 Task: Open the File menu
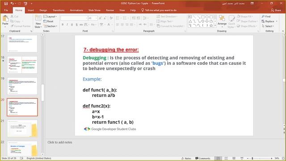coord(6,10)
